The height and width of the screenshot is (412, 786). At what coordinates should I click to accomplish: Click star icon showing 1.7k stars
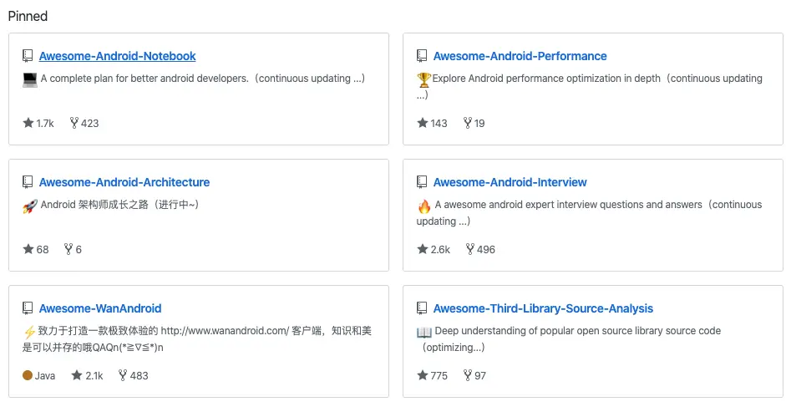[x=28, y=124]
